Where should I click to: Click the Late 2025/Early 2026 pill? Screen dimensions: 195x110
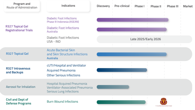144,39
